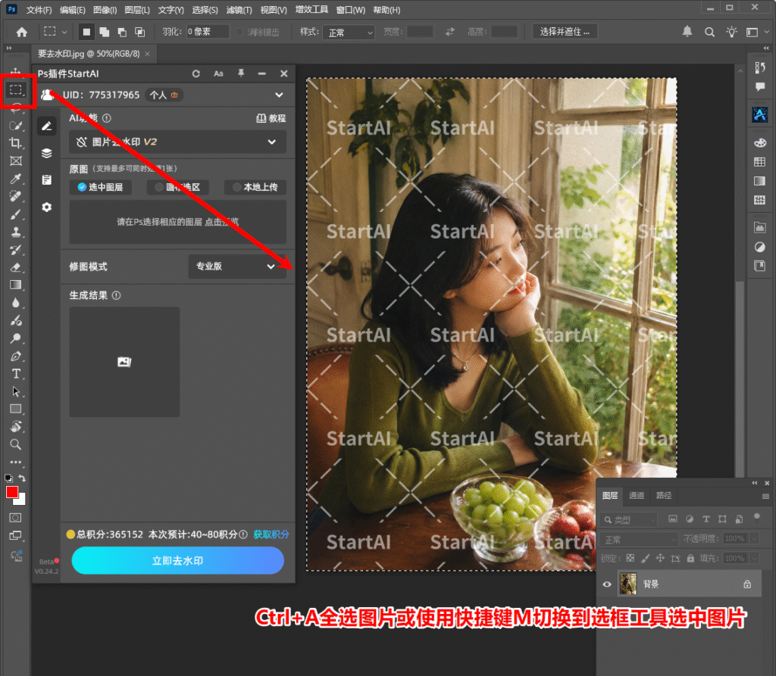Open the layer blend mode 正常 dropdown
Image resolution: width=776 pixels, height=676 pixels.
(639, 540)
